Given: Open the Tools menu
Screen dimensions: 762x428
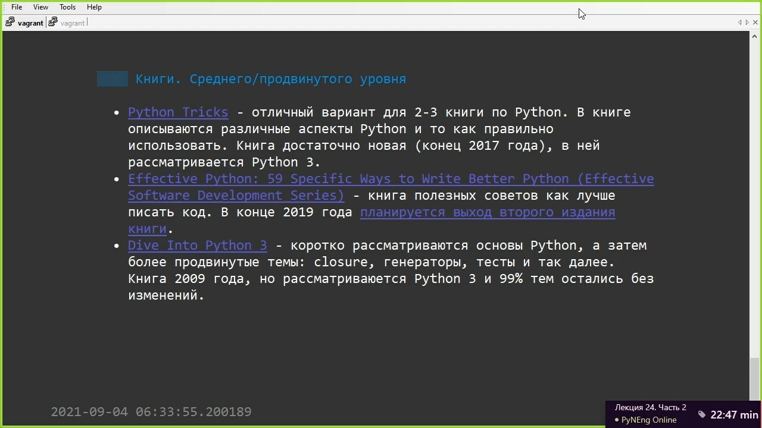Looking at the screenshot, I should [x=67, y=7].
